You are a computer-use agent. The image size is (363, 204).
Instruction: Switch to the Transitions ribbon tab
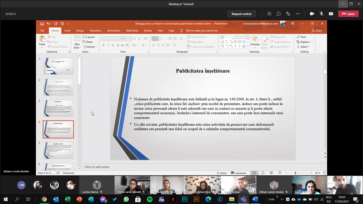(x=96, y=30)
